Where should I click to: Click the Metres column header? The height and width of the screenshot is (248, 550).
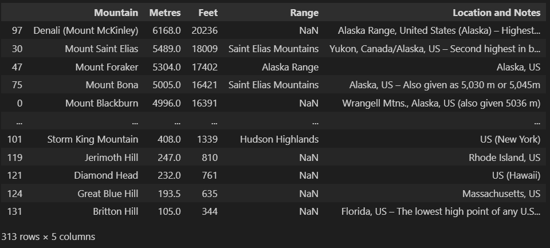pyautogui.click(x=164, y=13)
